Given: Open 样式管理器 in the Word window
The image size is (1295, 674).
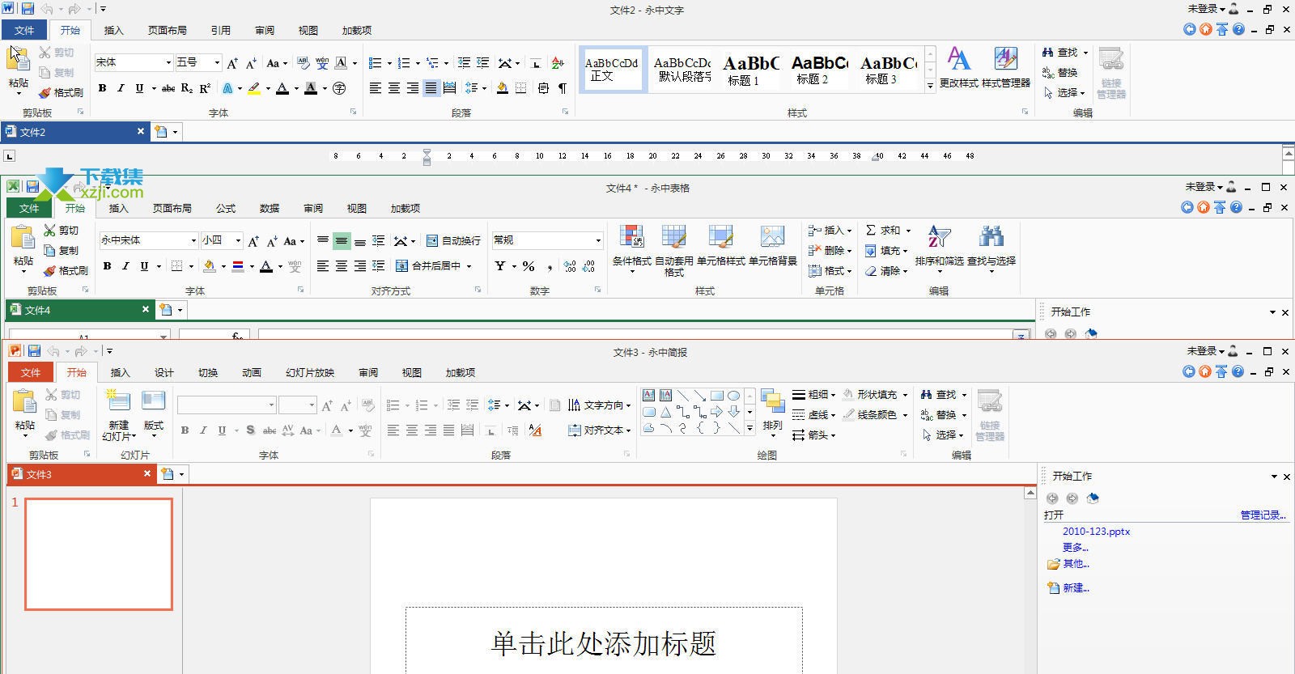Looking at the screenshot, I should [x=1006, y=68].
